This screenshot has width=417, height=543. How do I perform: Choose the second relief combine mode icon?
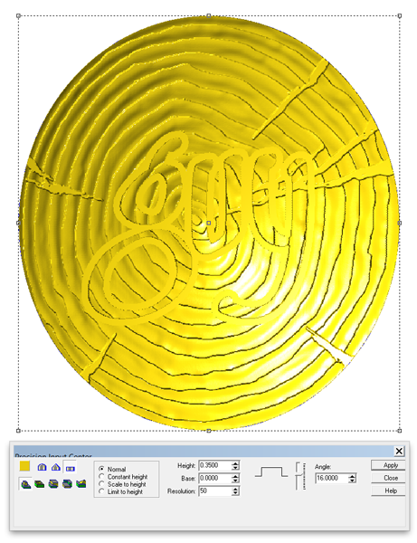point(40,483)
